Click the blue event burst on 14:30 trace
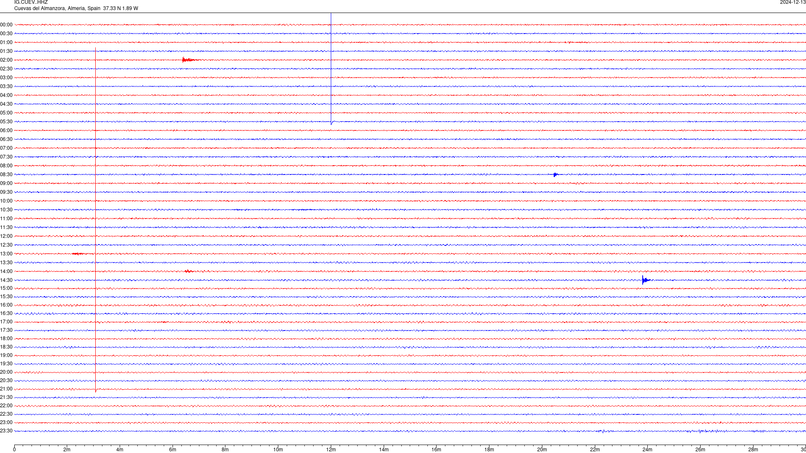The width and height of the screenshot is (806, 453). (x=646, y=280)
